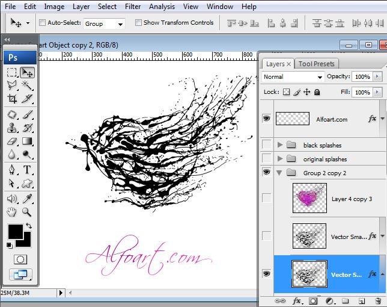Click the Edit in Quick Mask Mode button
The image size is (387, 307).
(x=20, y=259)
